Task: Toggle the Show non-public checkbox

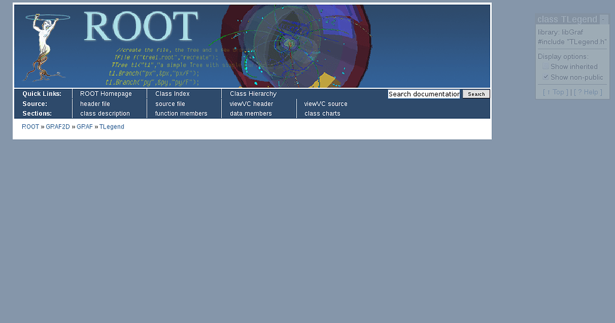Action: [545, 77]
